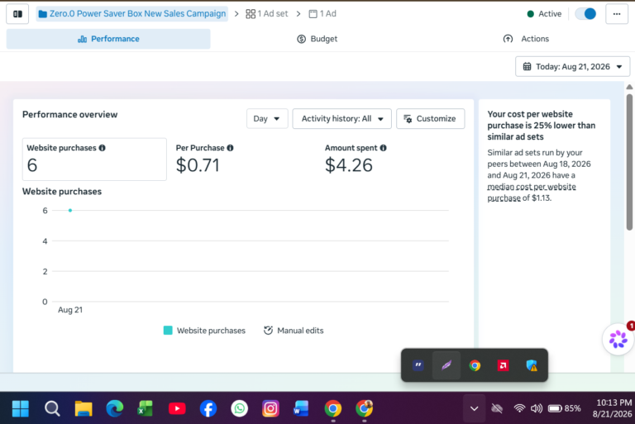
Task: Open the volume speaker icon
Action: pyautogui.click(x=536, y=408)
